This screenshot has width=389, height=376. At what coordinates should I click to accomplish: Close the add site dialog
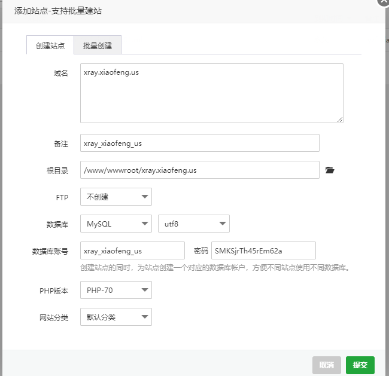pos(383,2)
